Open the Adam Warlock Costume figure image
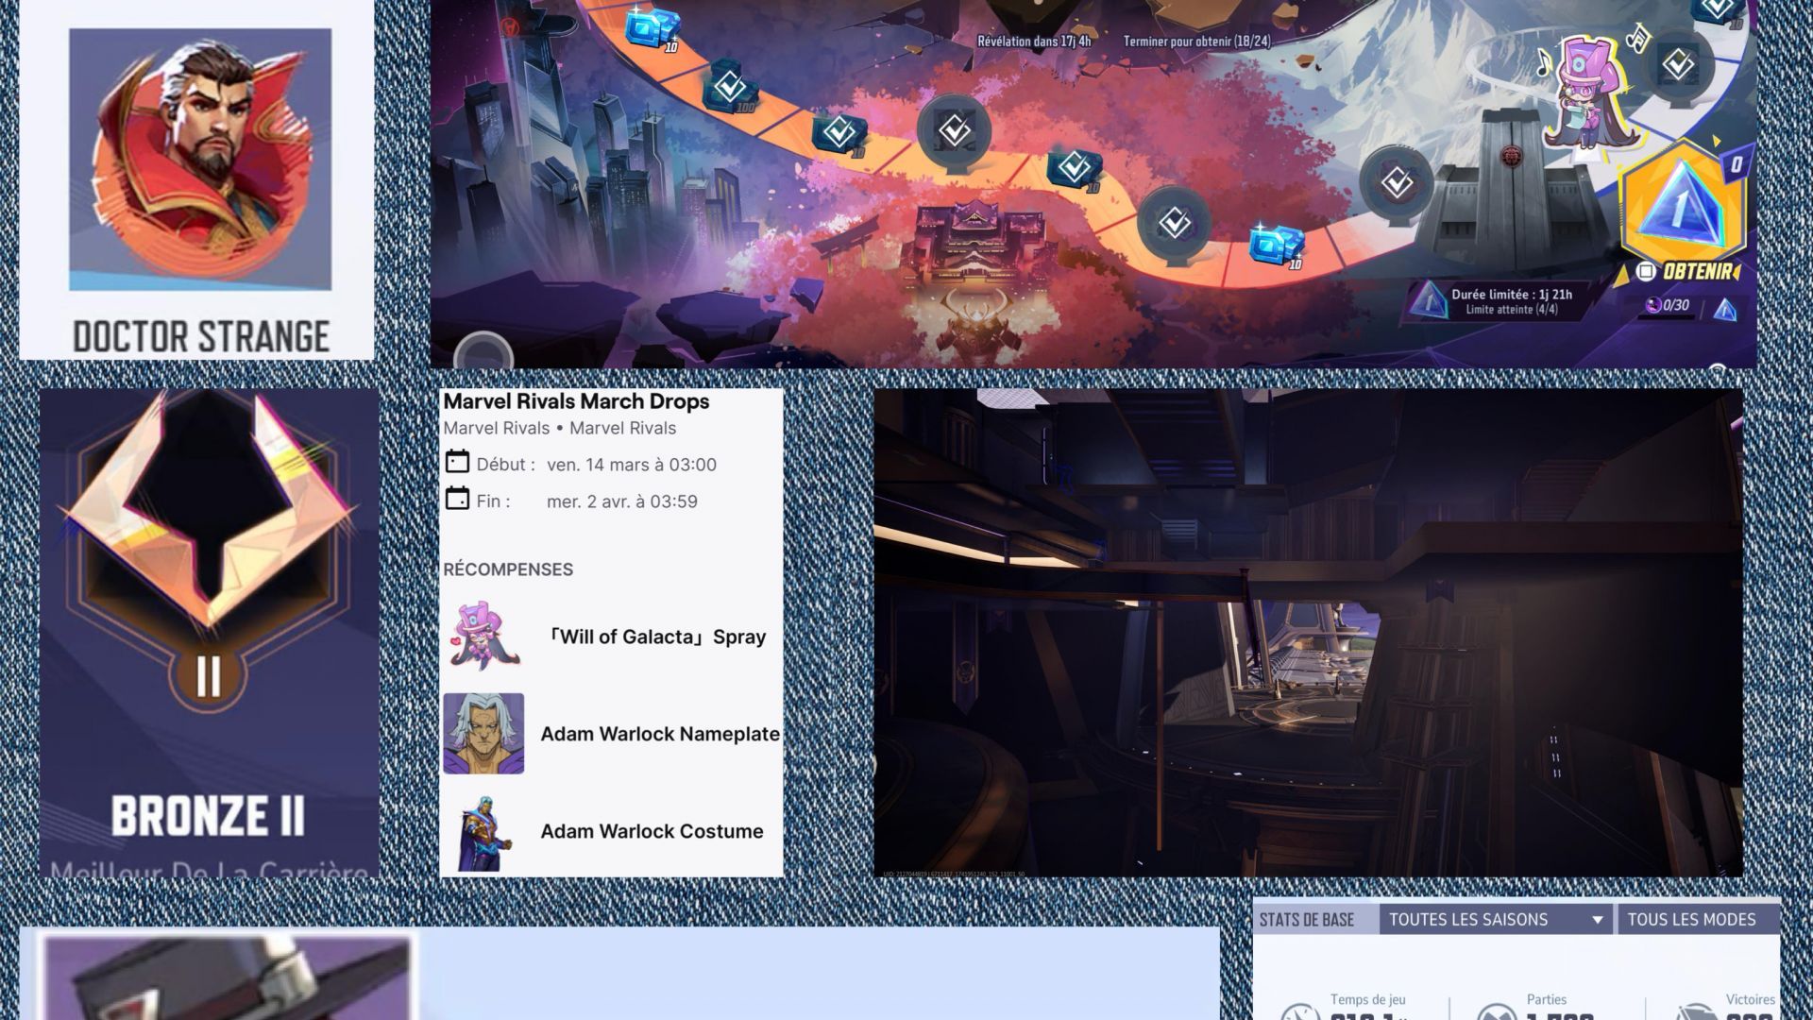1813x1020 pixels. 483,832
